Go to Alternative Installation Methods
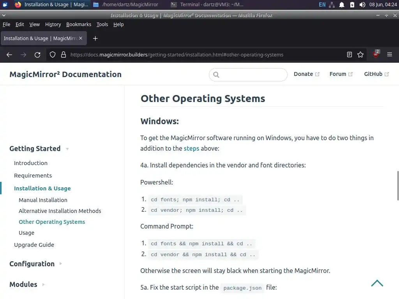Image resolution: width=399 pixels, height=299 pixels. (x=60, y=211)
